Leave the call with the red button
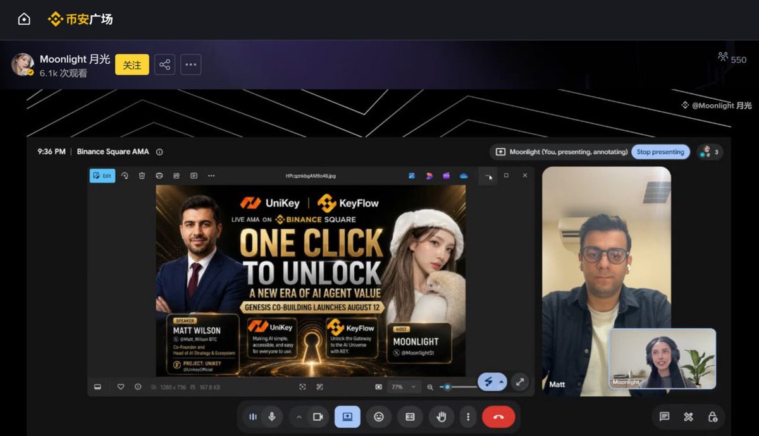The height and width of the screenshot is (436, 759). [498, 416]
